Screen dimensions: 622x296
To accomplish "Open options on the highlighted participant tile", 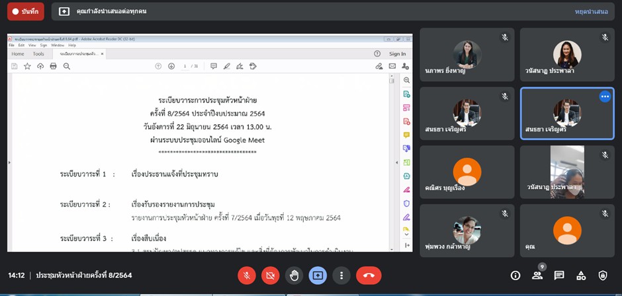I will coord(604,96).
